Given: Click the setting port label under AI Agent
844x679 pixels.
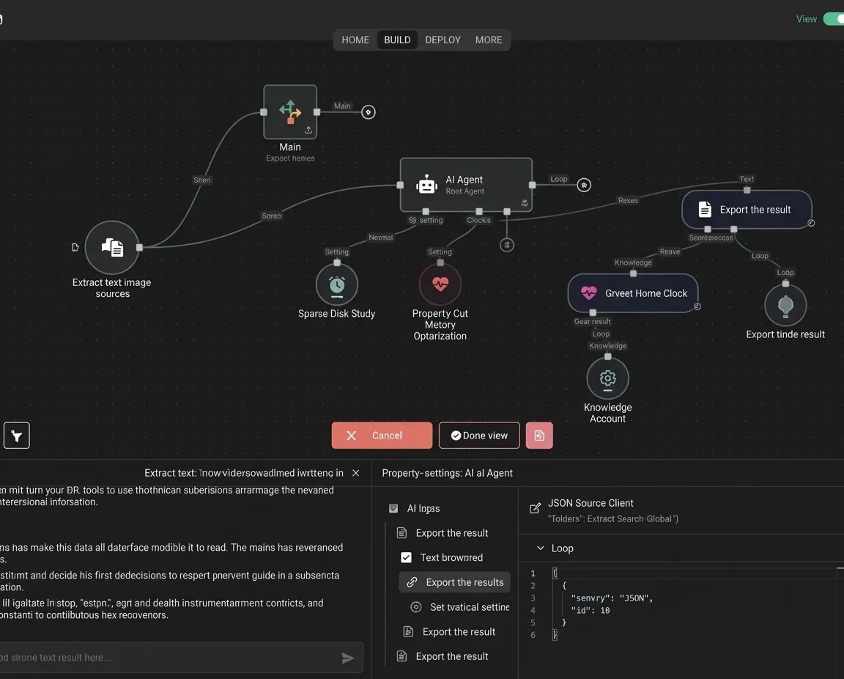Looking at the screenshot, I should pos(425,220).
